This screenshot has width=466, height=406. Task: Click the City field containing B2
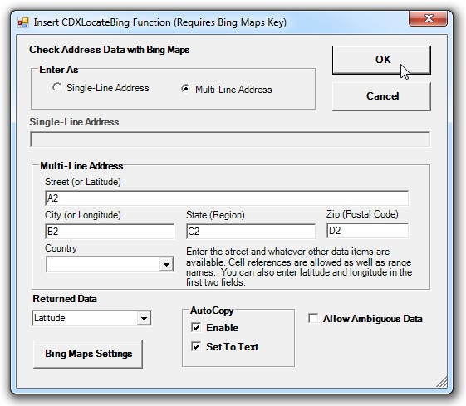point(110,232)
